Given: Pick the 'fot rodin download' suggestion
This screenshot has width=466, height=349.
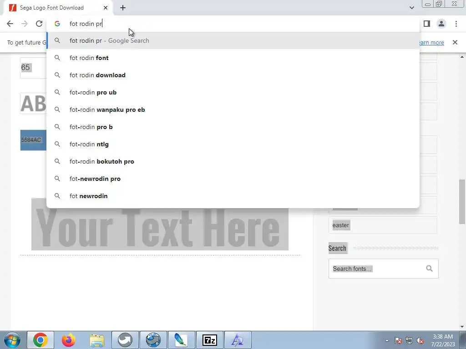Looking at the screenshot, I should 233,75.
